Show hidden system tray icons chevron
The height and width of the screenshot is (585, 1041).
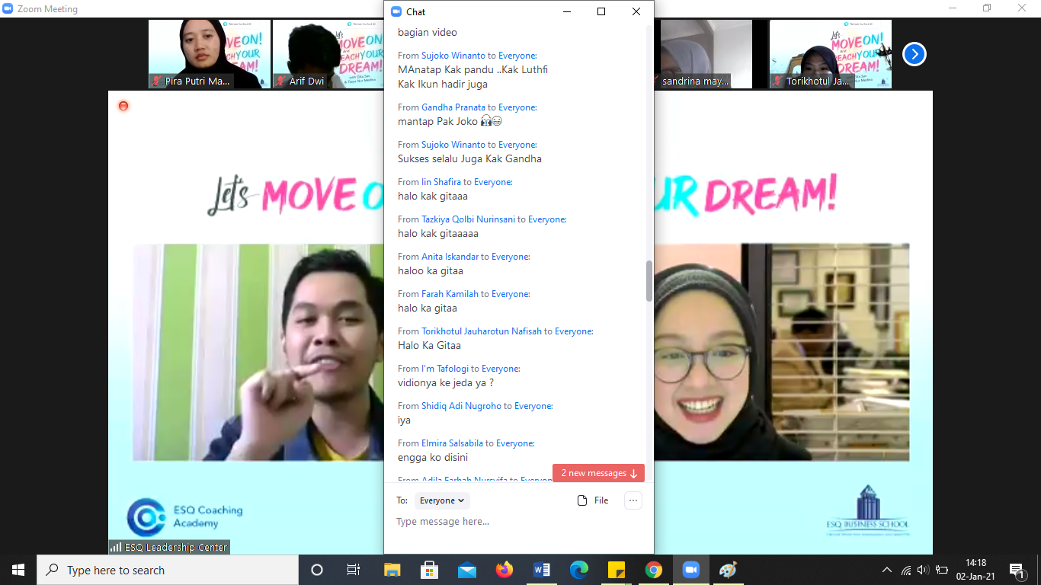tap(886, 570)
